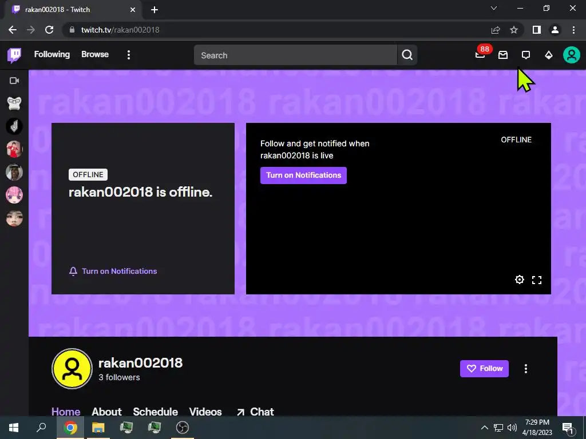Open the black circular logo channel in sidebar
The width and height of the screenshot is (586, 439).
[14, 126]
